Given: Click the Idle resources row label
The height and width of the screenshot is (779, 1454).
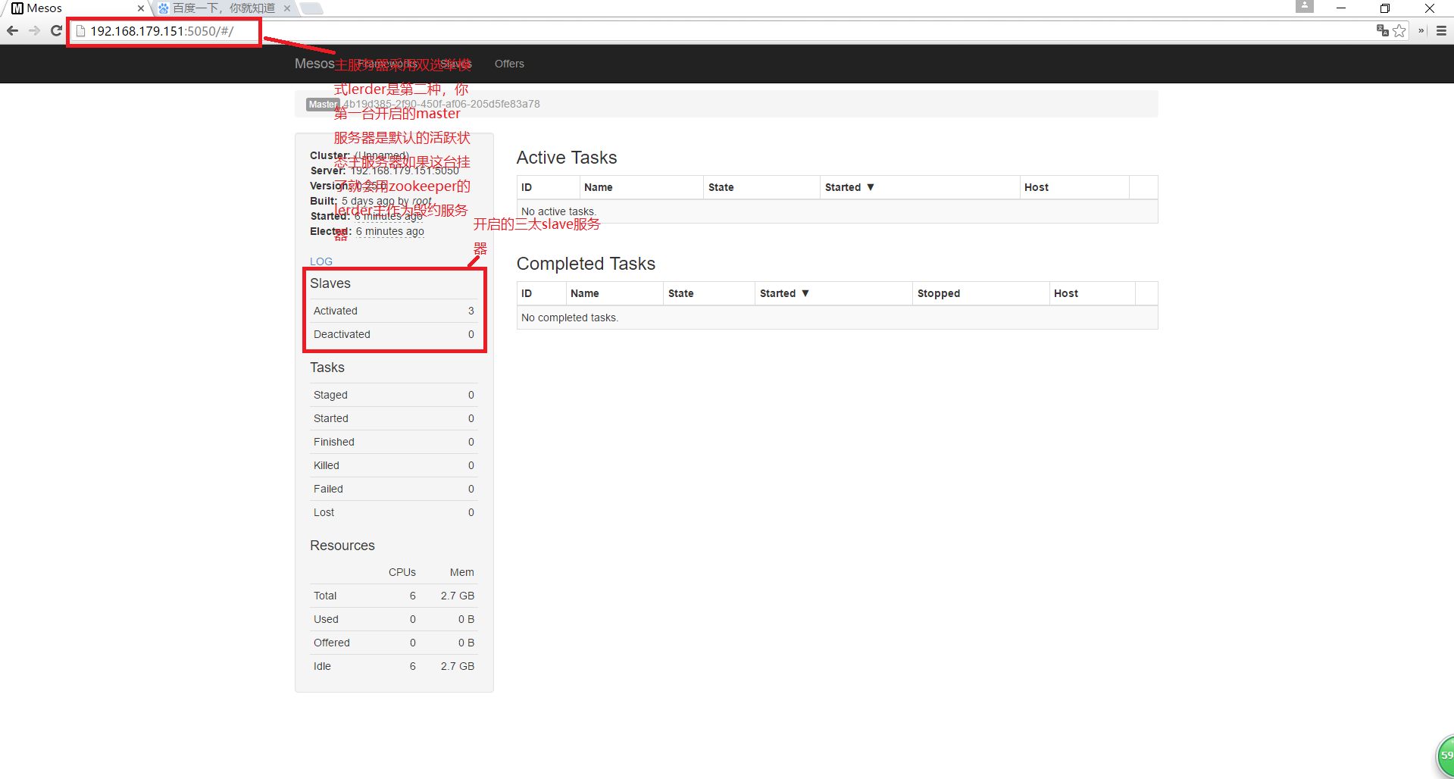Looking at the screenshot, I should pos(322,666).
